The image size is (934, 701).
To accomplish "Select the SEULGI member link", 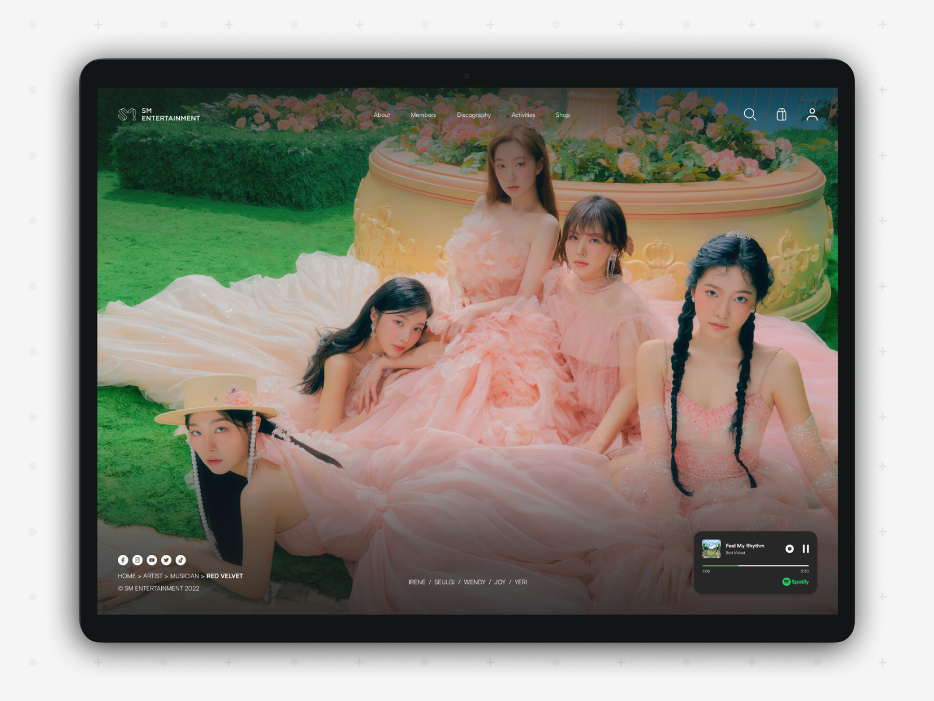I will [x=445, y=582].
